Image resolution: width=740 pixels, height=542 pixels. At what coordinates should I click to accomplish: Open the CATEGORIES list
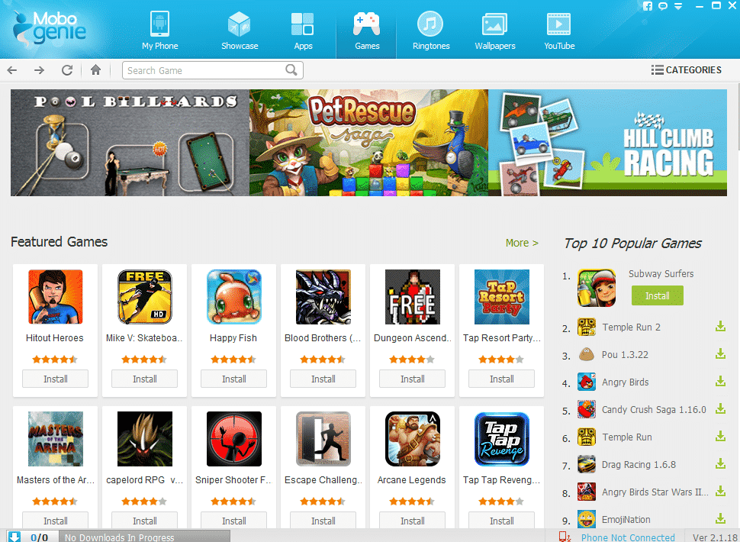tap(686, 70)
